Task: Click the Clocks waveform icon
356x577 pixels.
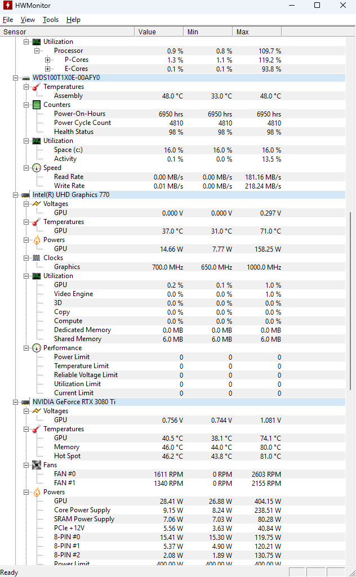Action: pyautogui.click(x=37, y=258)
